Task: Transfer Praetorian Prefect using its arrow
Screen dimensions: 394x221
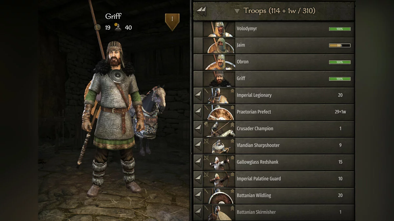Action: click(x=198, y=112)
